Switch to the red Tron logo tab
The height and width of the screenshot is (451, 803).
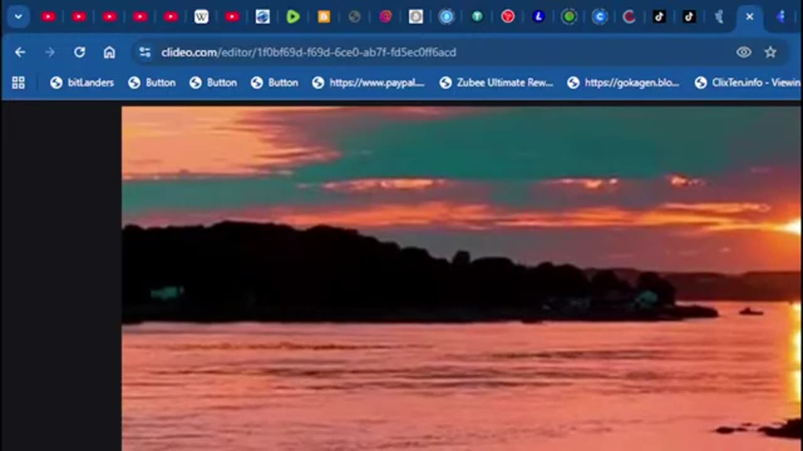pyautogui.click(x=508, y=17)
